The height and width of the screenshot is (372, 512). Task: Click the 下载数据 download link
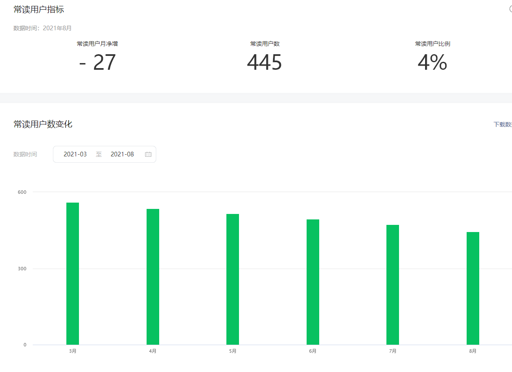[502, 124]
